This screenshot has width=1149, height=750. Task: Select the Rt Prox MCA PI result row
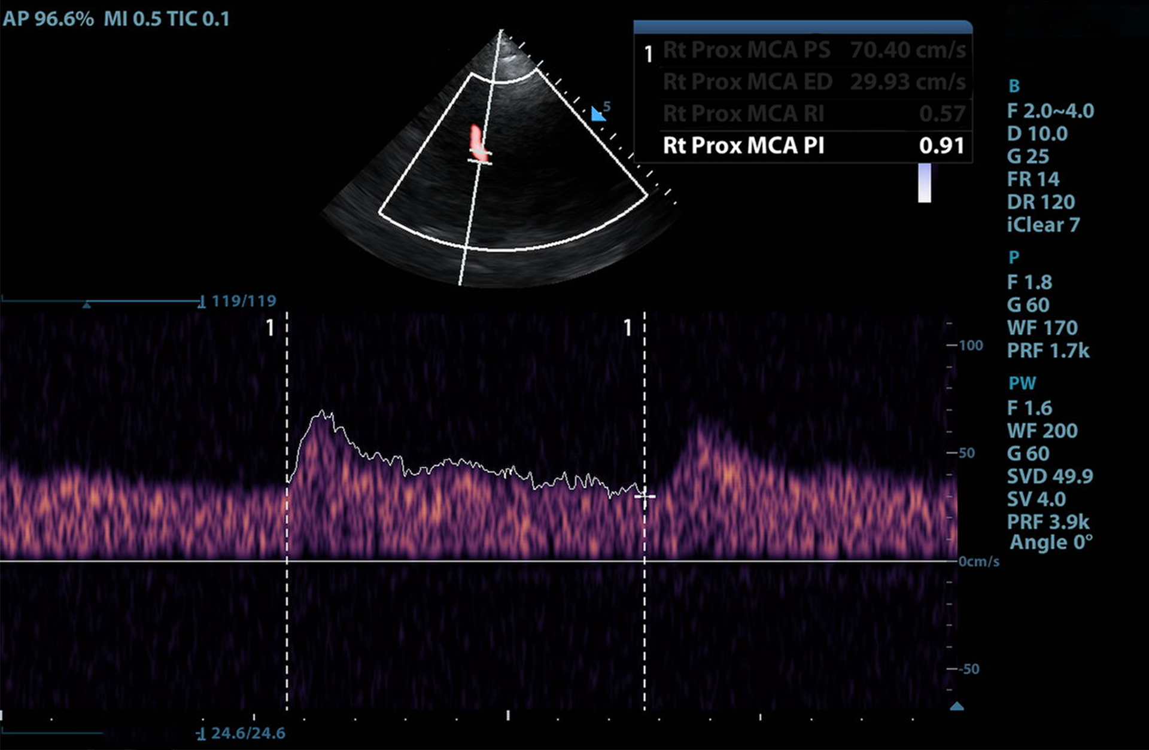[x=813, y=146]
